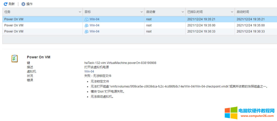Image resolution: width=277 pixels, height=121 pixels.
Task: Click the VM icon in the 19:35:00 row
Action: pos(87,25)
